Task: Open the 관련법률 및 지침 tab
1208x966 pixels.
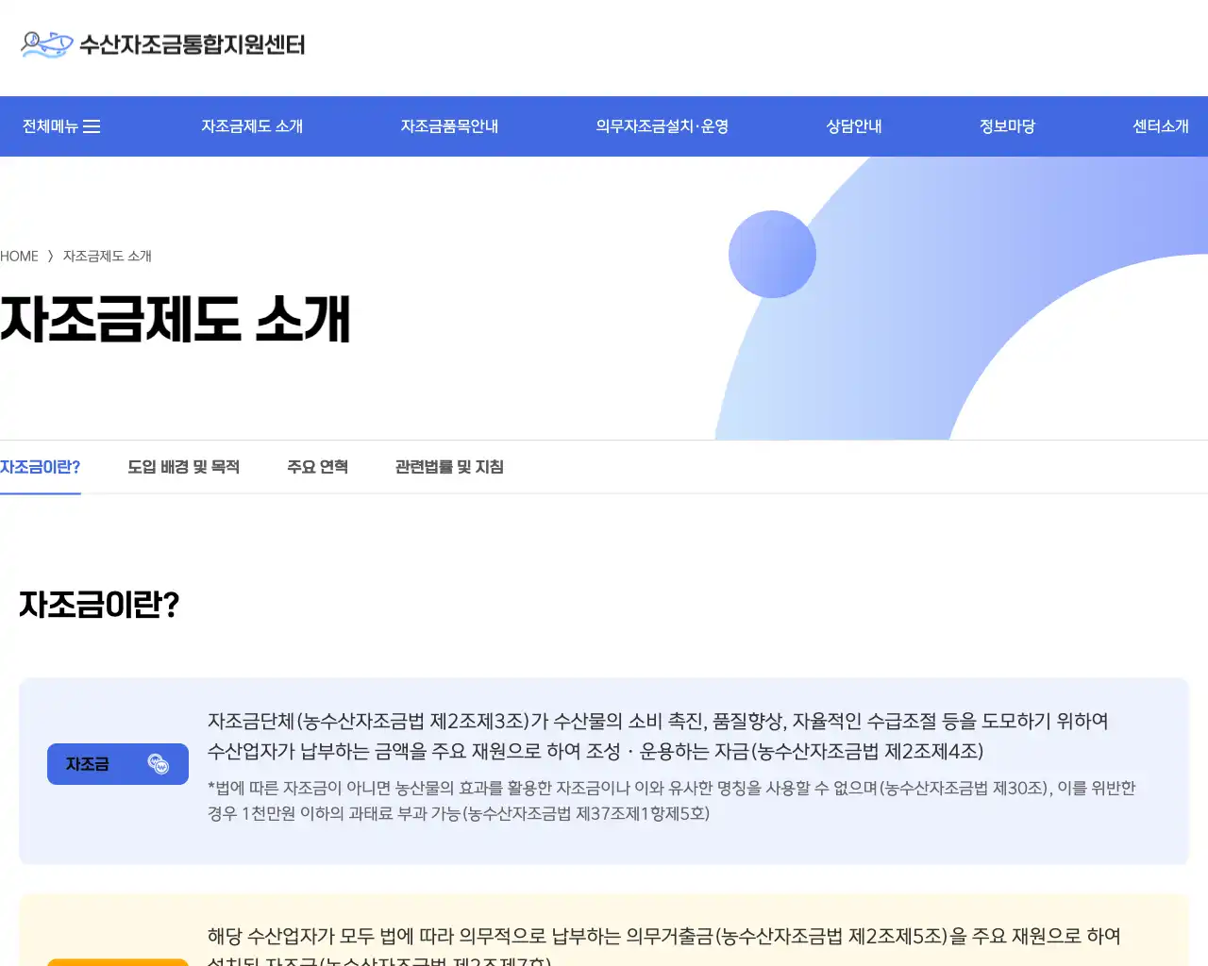Action: [449, 467]
